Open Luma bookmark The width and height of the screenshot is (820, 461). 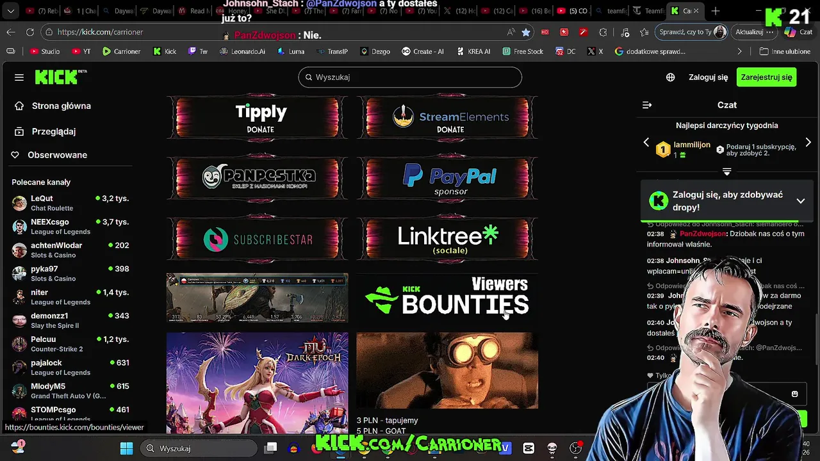290,51
